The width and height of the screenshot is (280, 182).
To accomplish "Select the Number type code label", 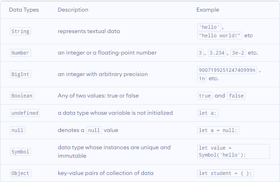I will [21, 53].
